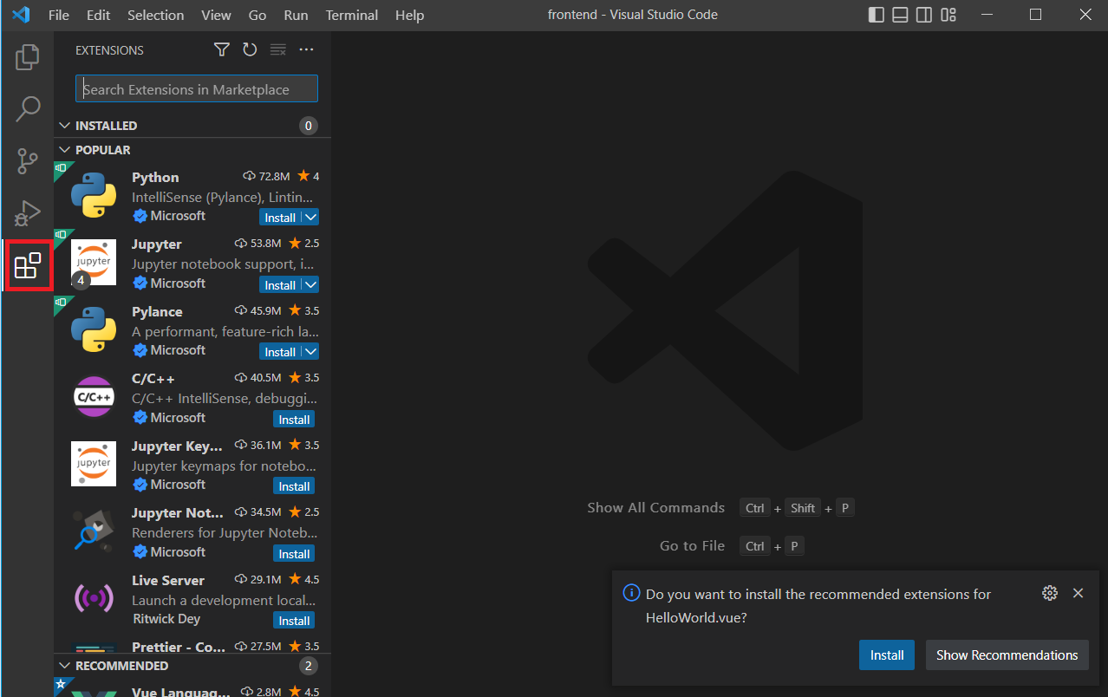Image resolution: width=1108 pixels, height=697 pixels.
Task: Open the Run menu
Action: tap(296, 15)
